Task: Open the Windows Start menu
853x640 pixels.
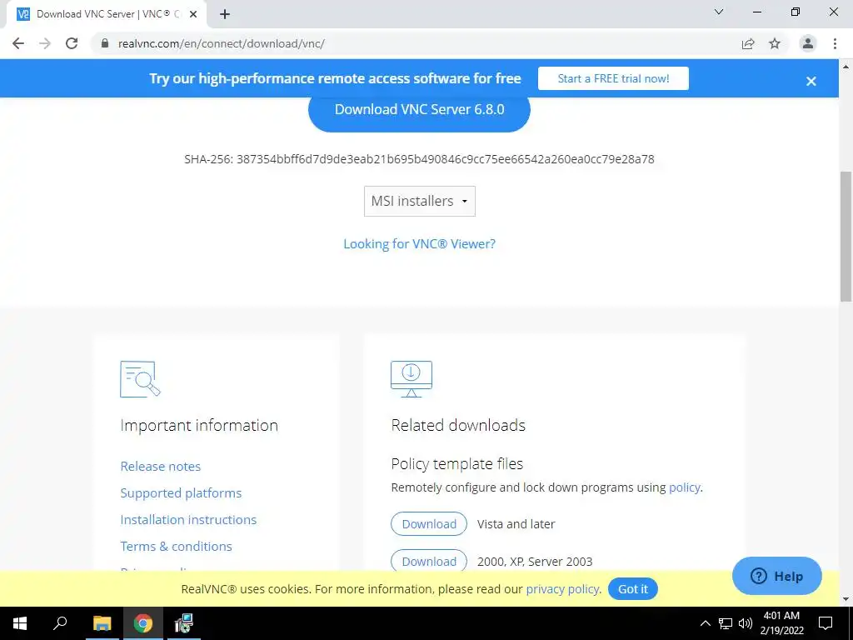Action: [x=20, y=623]
